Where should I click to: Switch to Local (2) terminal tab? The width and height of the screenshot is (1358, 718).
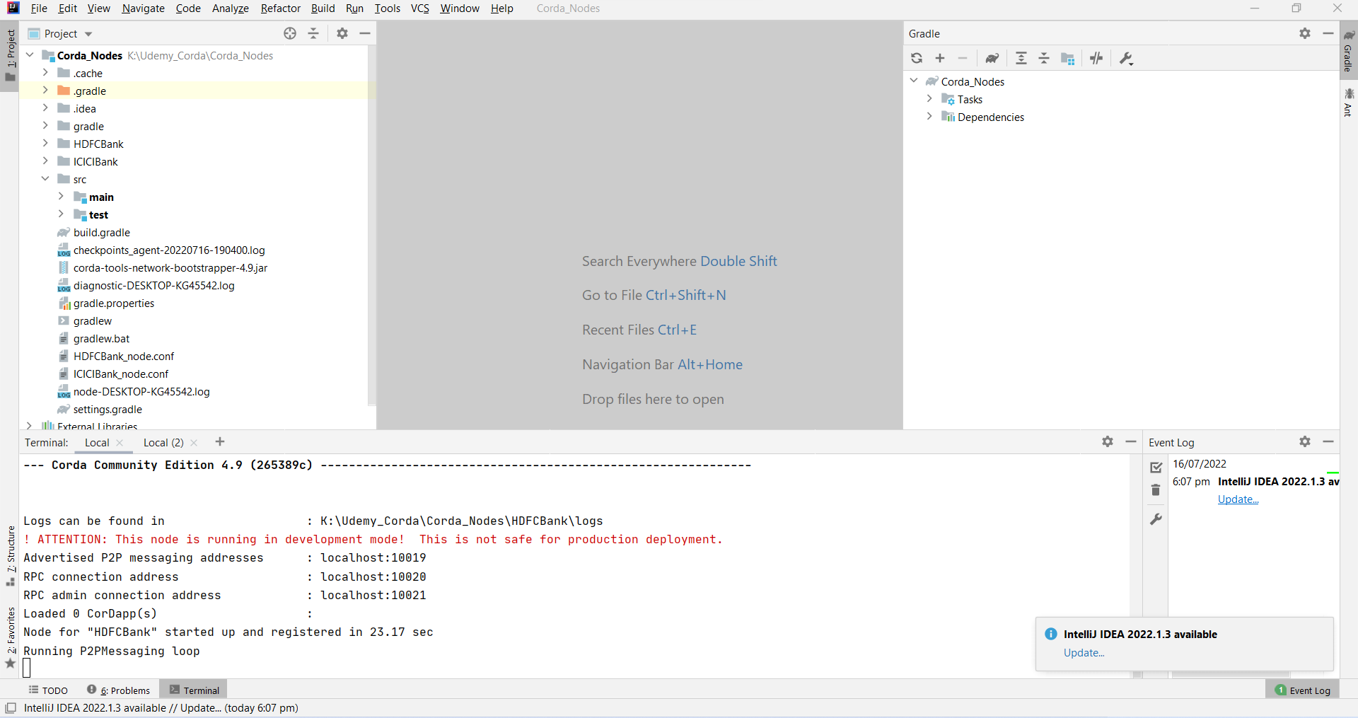click(163, 443)
